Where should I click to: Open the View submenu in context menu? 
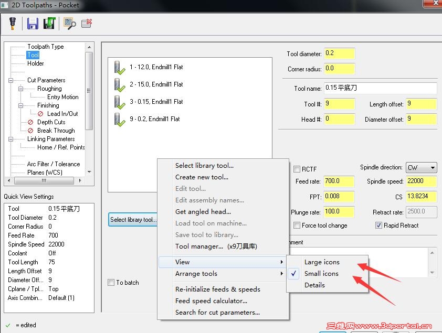click(224, 262)
